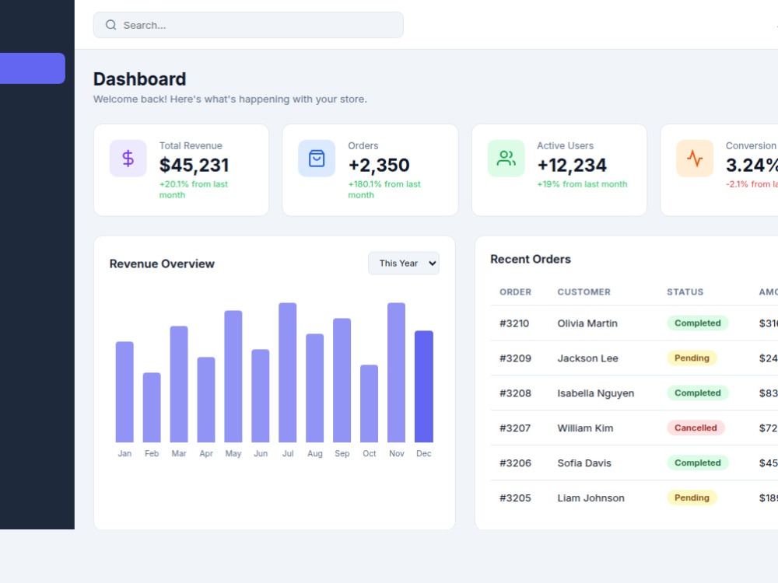Click Pending badge for Jackson Lee
Viewport: 778px width, 583px height.
692,358
